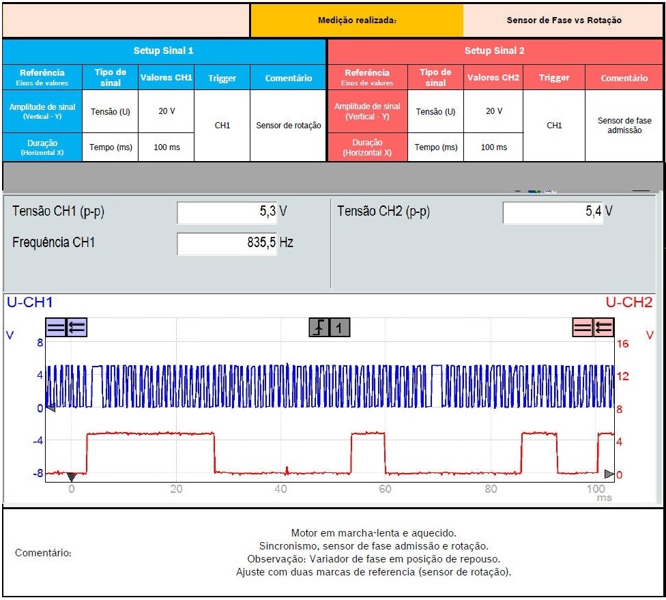Click the Sensor de Fase vs Rotação title
The width and height of the screenshot is (666, 600).
tap(564, 20)
